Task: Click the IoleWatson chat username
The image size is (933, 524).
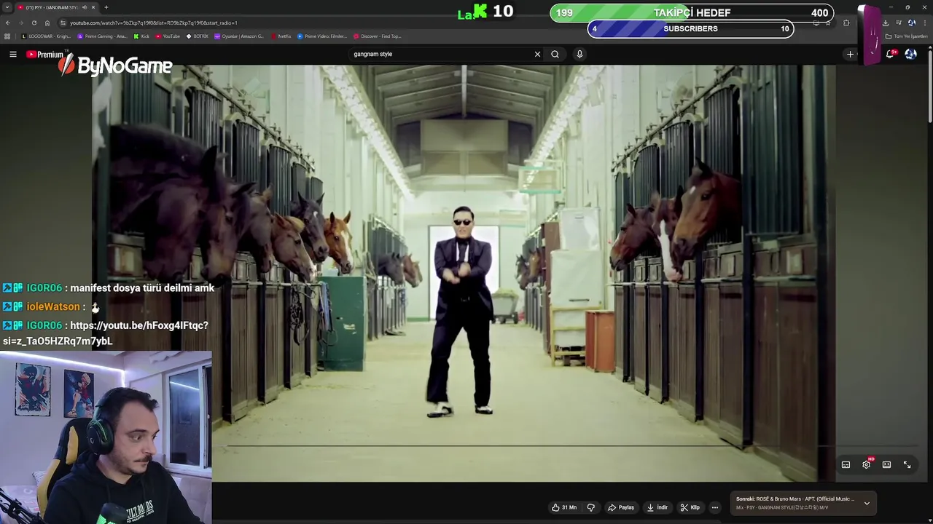Action: pyautogui.click(x=53, y=306)
